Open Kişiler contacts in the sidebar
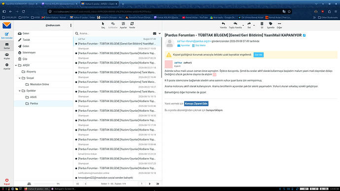Viewport: 340px width, 191px height. (7, 56)
